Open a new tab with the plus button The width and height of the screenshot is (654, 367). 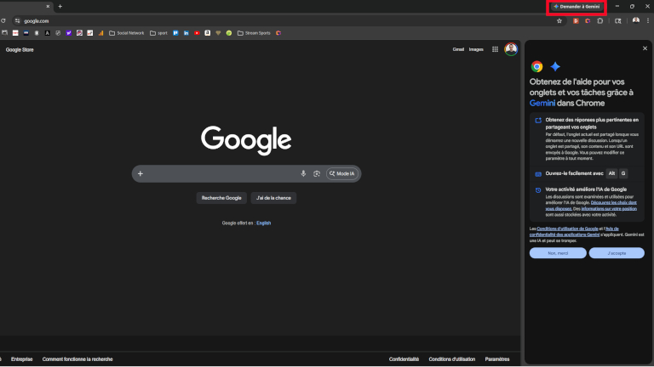point(60,6)
